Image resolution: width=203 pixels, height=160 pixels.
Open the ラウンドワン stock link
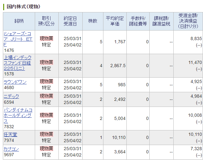(x=15, y=82)
